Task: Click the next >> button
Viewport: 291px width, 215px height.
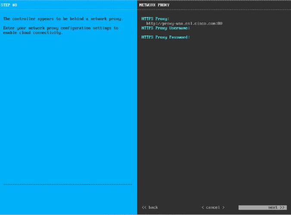Action: click(x=263, y=207)
